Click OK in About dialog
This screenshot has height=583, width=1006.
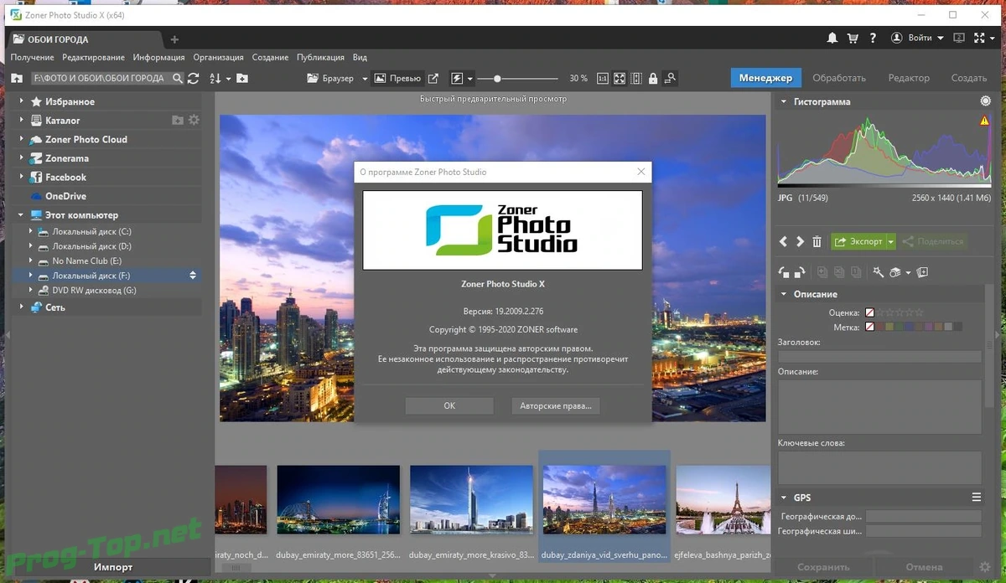pos(449,405)
